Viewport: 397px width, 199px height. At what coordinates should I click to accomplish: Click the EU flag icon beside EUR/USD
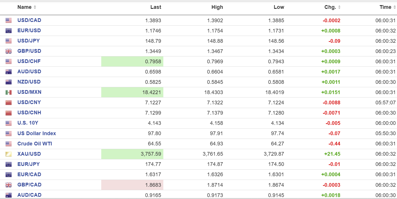9,31
